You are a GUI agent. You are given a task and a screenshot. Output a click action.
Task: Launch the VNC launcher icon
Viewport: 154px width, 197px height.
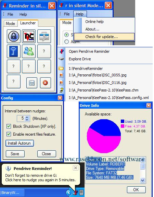tap(29, 36)
